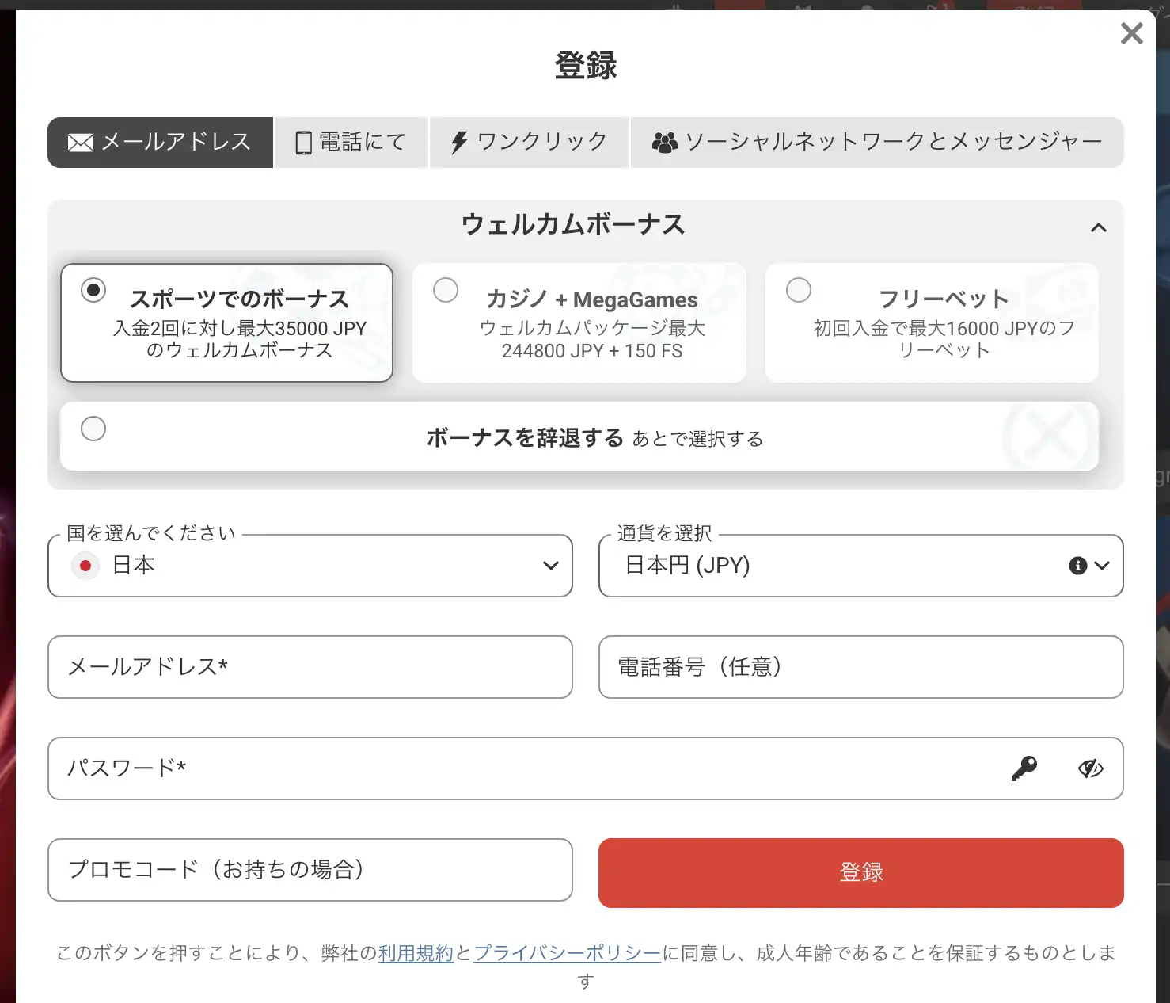Focus the プロモコード input field

click(x=310, y=870)
